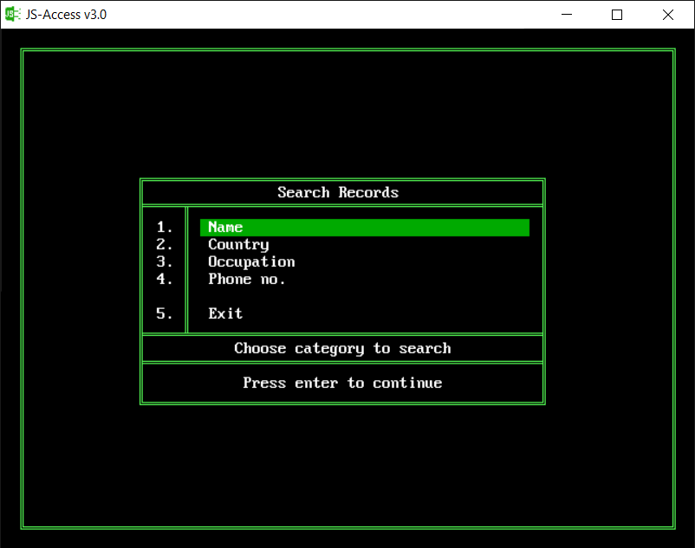This screenshot has height=548, width=695.
Task: Select the Country search category
Action: click(237, 244)
